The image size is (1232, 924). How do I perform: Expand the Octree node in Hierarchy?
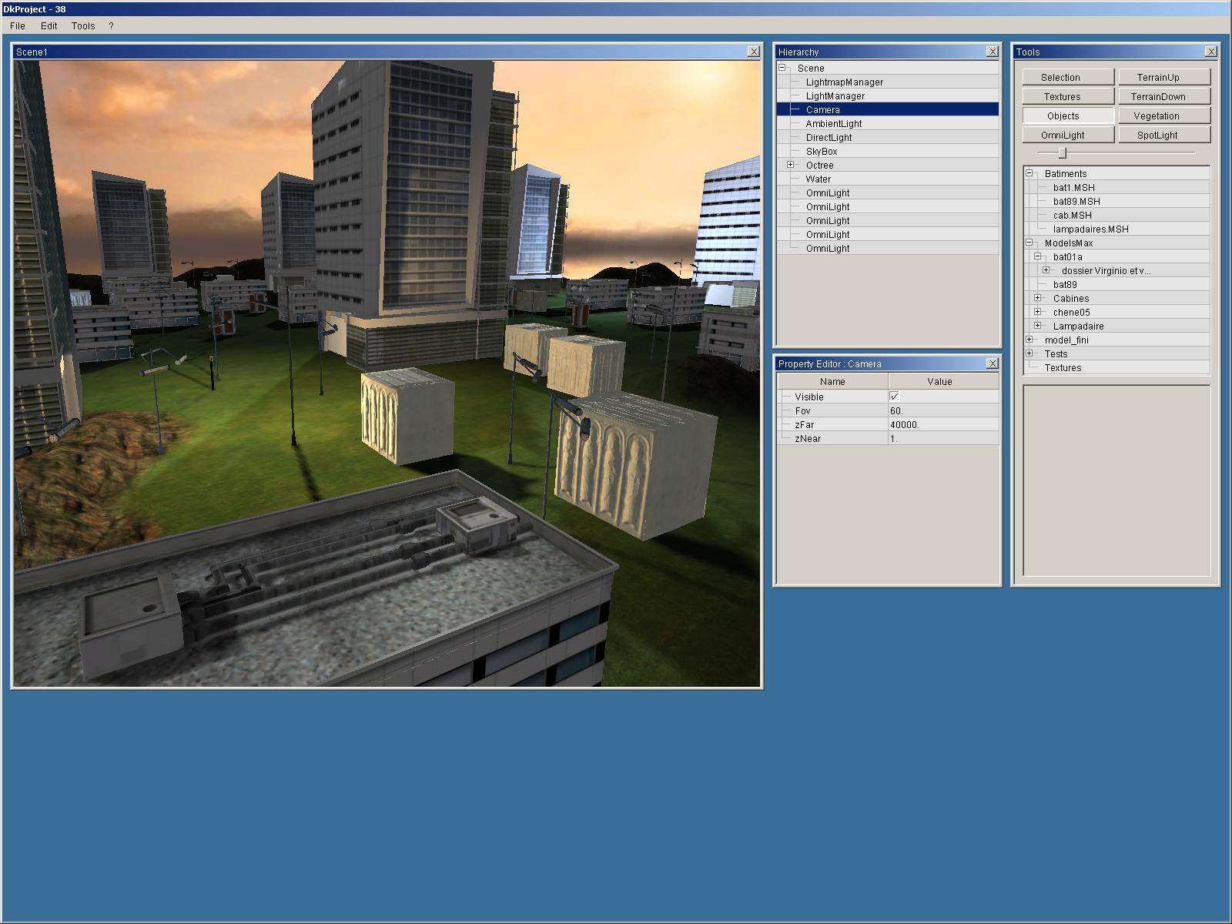(x=790, y=165)
